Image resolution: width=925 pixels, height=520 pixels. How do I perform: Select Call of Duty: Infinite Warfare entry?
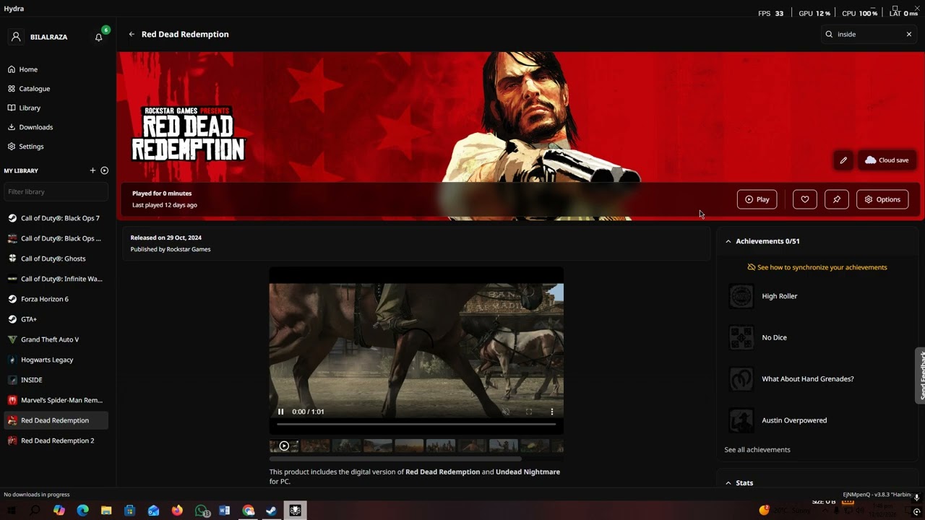(56, 279)
